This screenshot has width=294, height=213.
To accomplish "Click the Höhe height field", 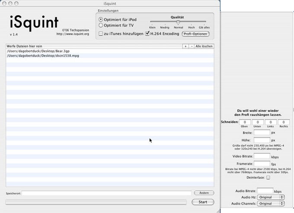I will [x=262, y=140].
